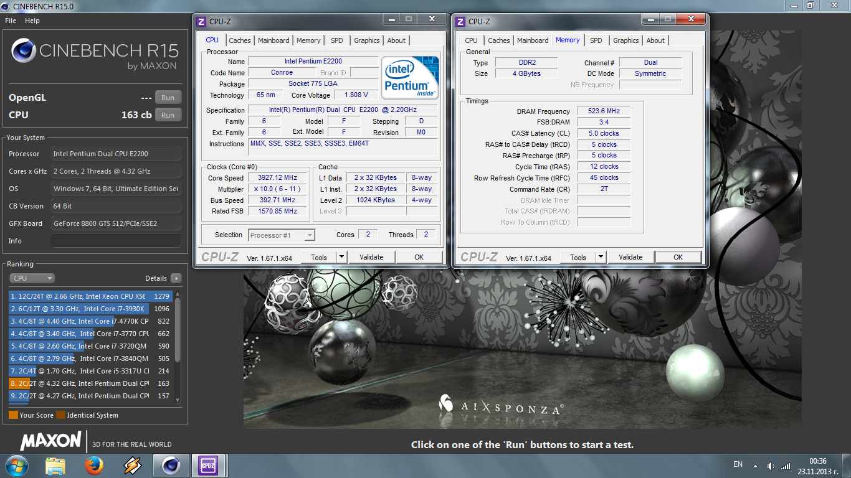Click the Core Voltage value 1.808 V
Image resolution: width=851 pixels, height=478 pixels.
(x=356, y=95)
